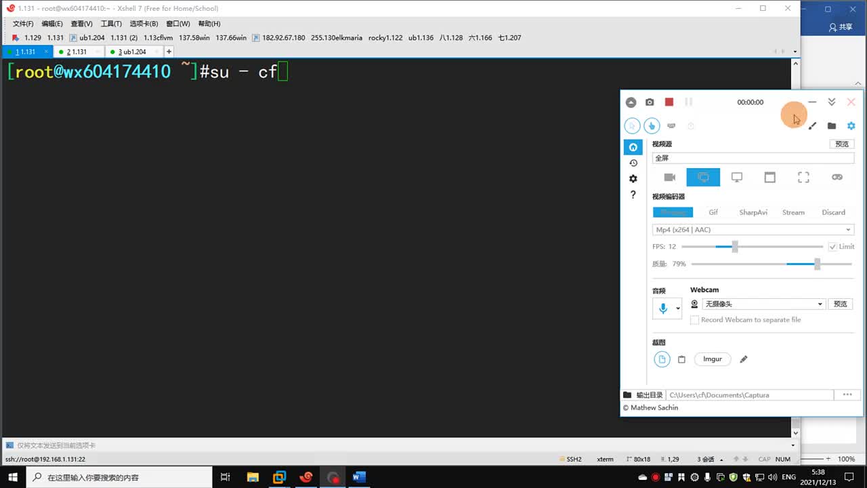Click the Imgur screenshot button

click(x=713, y=359)
